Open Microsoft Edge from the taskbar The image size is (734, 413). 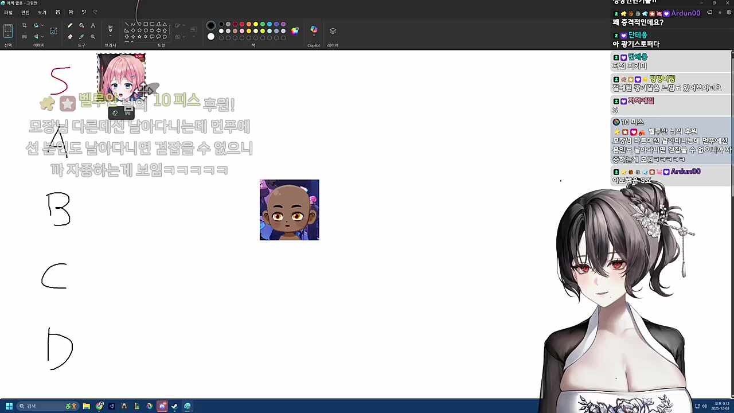tap(149, 406)
